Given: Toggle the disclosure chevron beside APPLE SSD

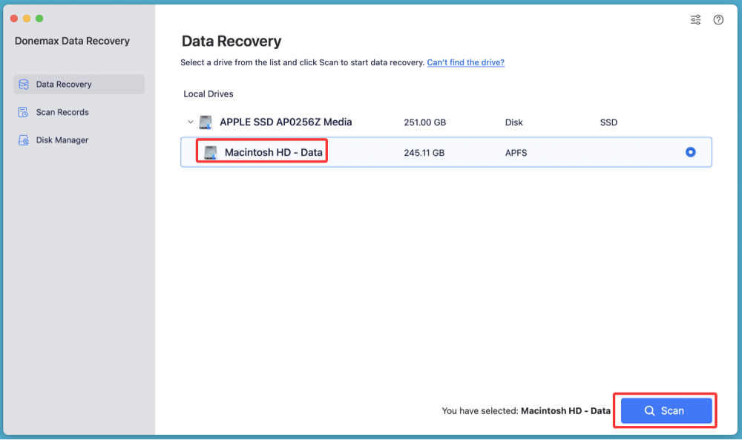Looking at the screenshot, I should pos(190,122).
